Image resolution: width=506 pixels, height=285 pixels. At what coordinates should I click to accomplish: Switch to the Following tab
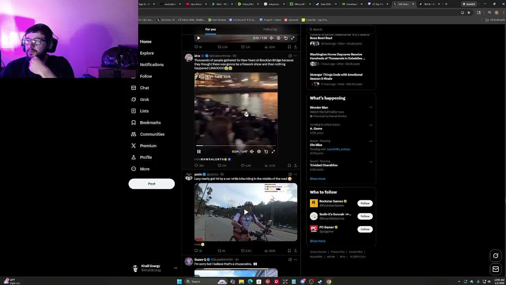(270, 29)
